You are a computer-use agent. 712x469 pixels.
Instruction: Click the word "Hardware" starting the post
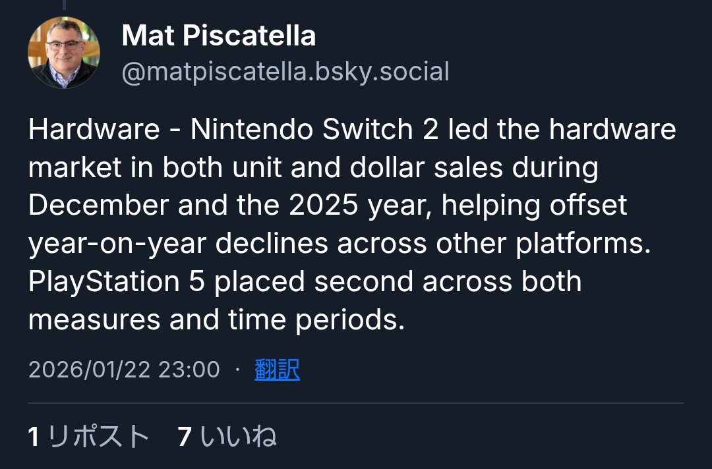[x=94, y=130]
